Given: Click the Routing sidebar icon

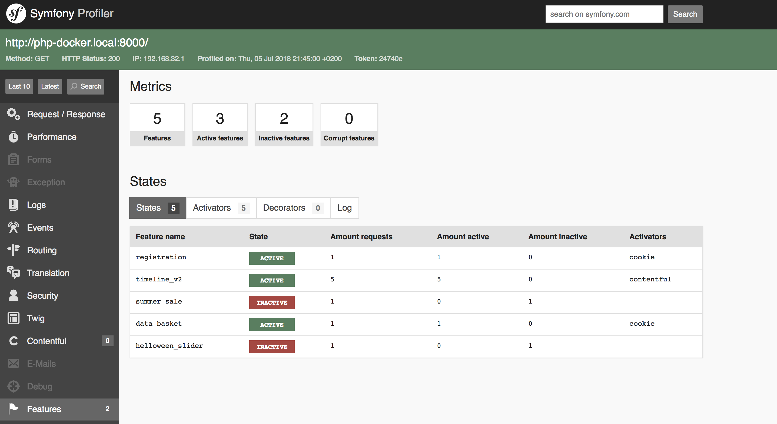Looking at the screenshot, I should [x=13, y=250].
